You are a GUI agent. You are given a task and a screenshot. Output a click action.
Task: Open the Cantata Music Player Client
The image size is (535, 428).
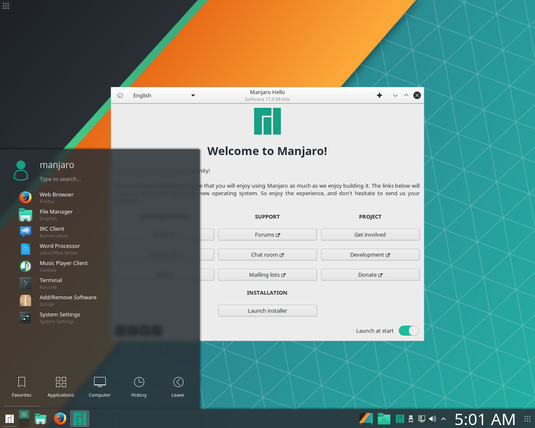[64, 266]
